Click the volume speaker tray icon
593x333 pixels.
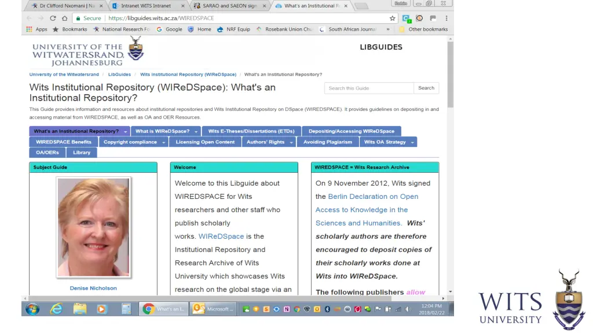point(408,309)
